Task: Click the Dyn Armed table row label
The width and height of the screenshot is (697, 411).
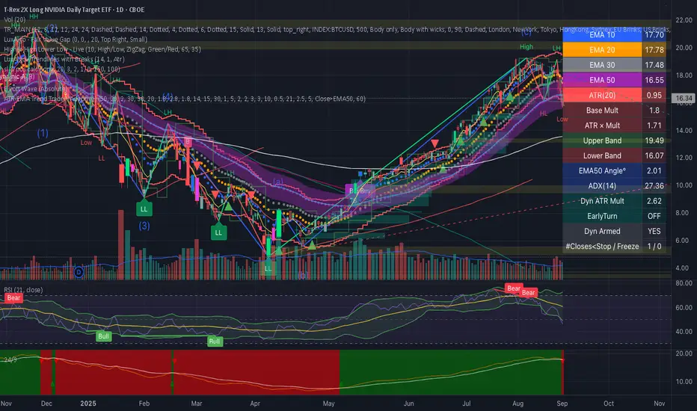Action: point(602,231)
